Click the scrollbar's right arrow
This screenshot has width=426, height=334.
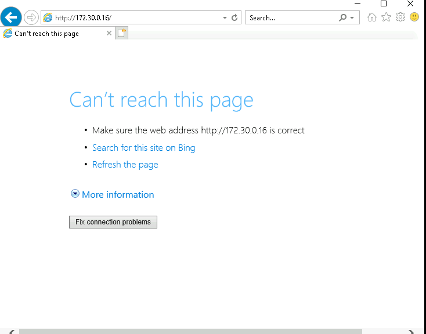pos(411,332)
